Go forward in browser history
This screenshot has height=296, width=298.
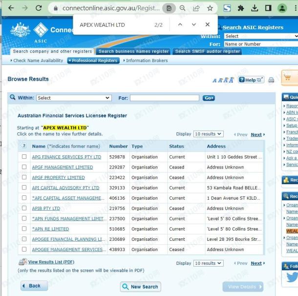click(25, 8)
